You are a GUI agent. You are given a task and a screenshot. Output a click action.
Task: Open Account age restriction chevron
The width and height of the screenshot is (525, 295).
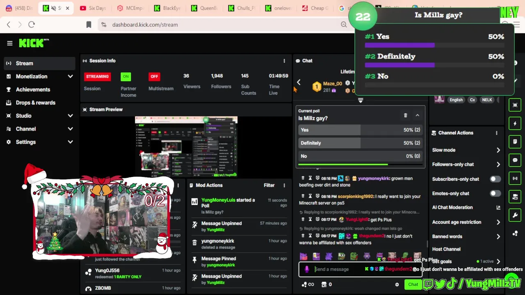[x=498, y=222]
